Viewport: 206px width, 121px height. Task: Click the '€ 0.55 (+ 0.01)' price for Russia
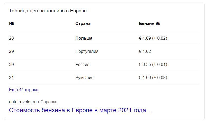[153, 64]
